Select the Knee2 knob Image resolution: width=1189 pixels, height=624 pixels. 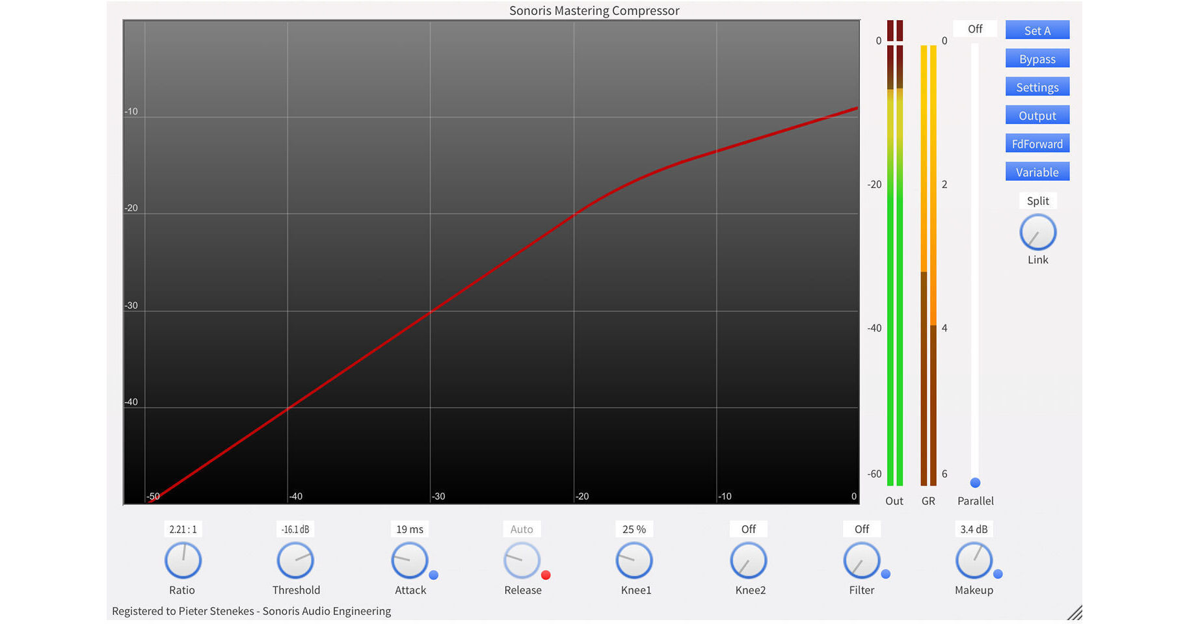point(748,560)
